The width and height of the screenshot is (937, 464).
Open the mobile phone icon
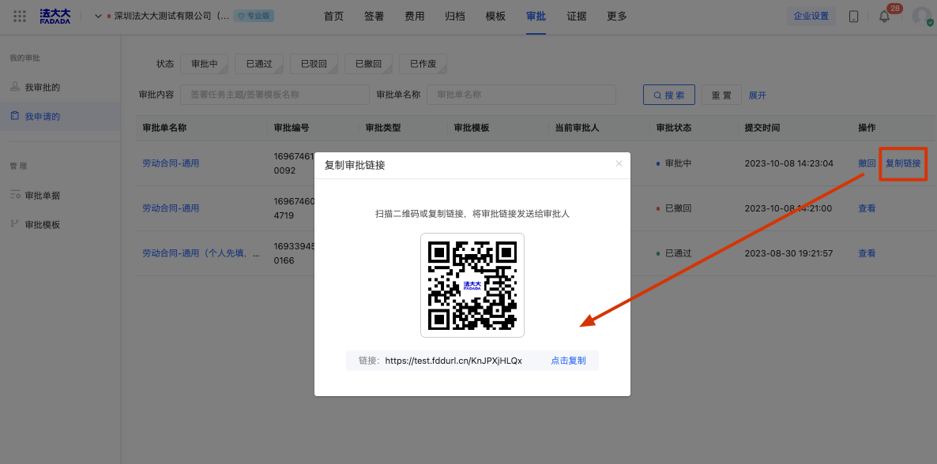pos(853,16)
